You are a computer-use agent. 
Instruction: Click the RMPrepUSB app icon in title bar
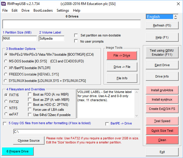(x=3, y=3)
